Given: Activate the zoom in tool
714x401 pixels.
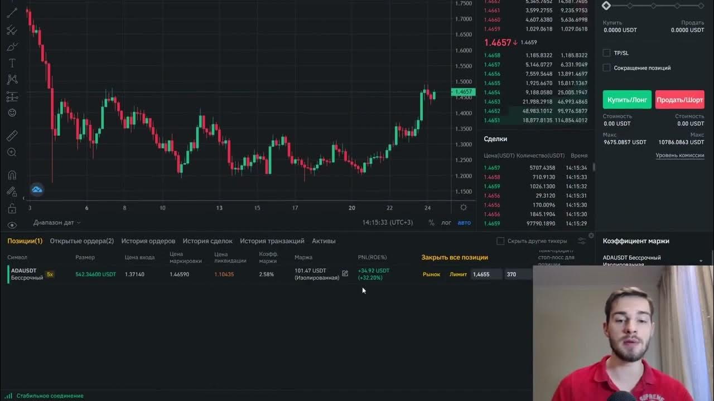Looking at the screenshot, I should [12, 152].
